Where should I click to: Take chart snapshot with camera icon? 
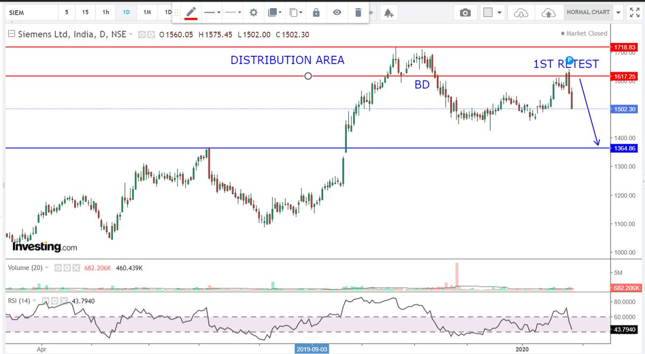[465, 12]
